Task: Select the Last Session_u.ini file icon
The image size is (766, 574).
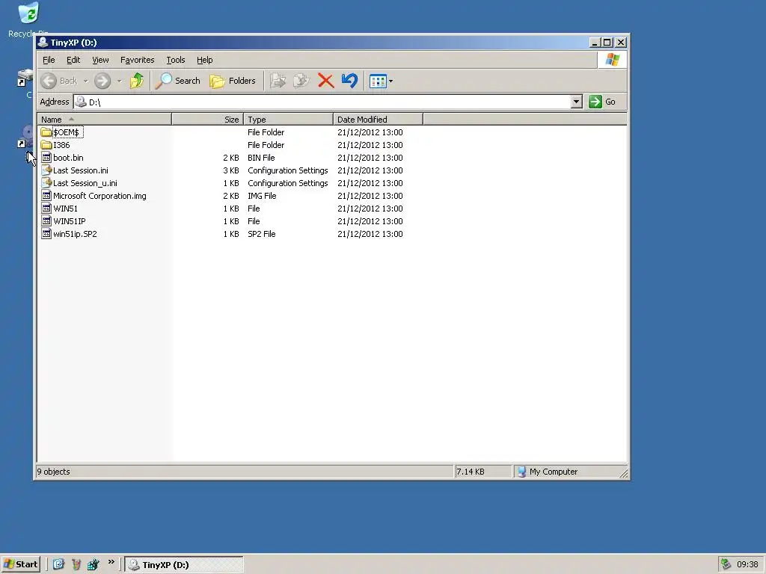Action: 46,183
